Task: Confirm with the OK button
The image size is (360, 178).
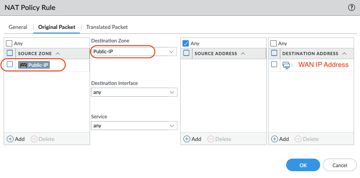Action: click(x=303, y=165)
